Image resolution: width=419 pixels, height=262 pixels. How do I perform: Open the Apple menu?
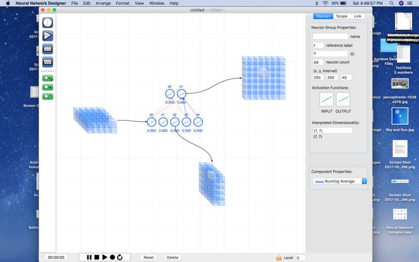8,3
